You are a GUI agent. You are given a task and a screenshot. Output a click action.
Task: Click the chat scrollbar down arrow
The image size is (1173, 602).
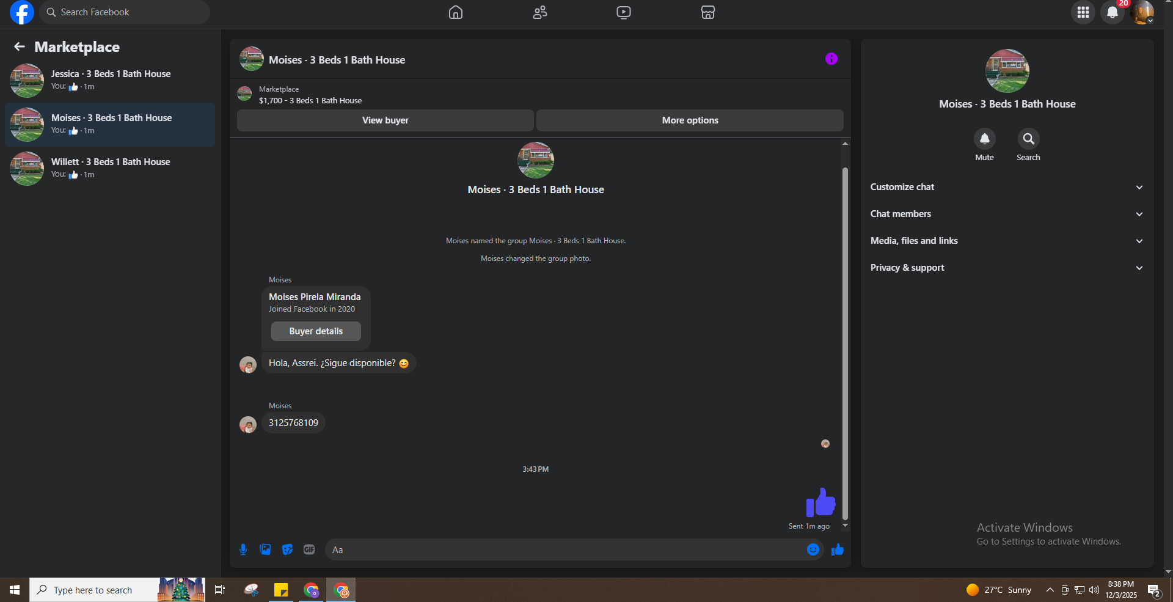point(846,526)
